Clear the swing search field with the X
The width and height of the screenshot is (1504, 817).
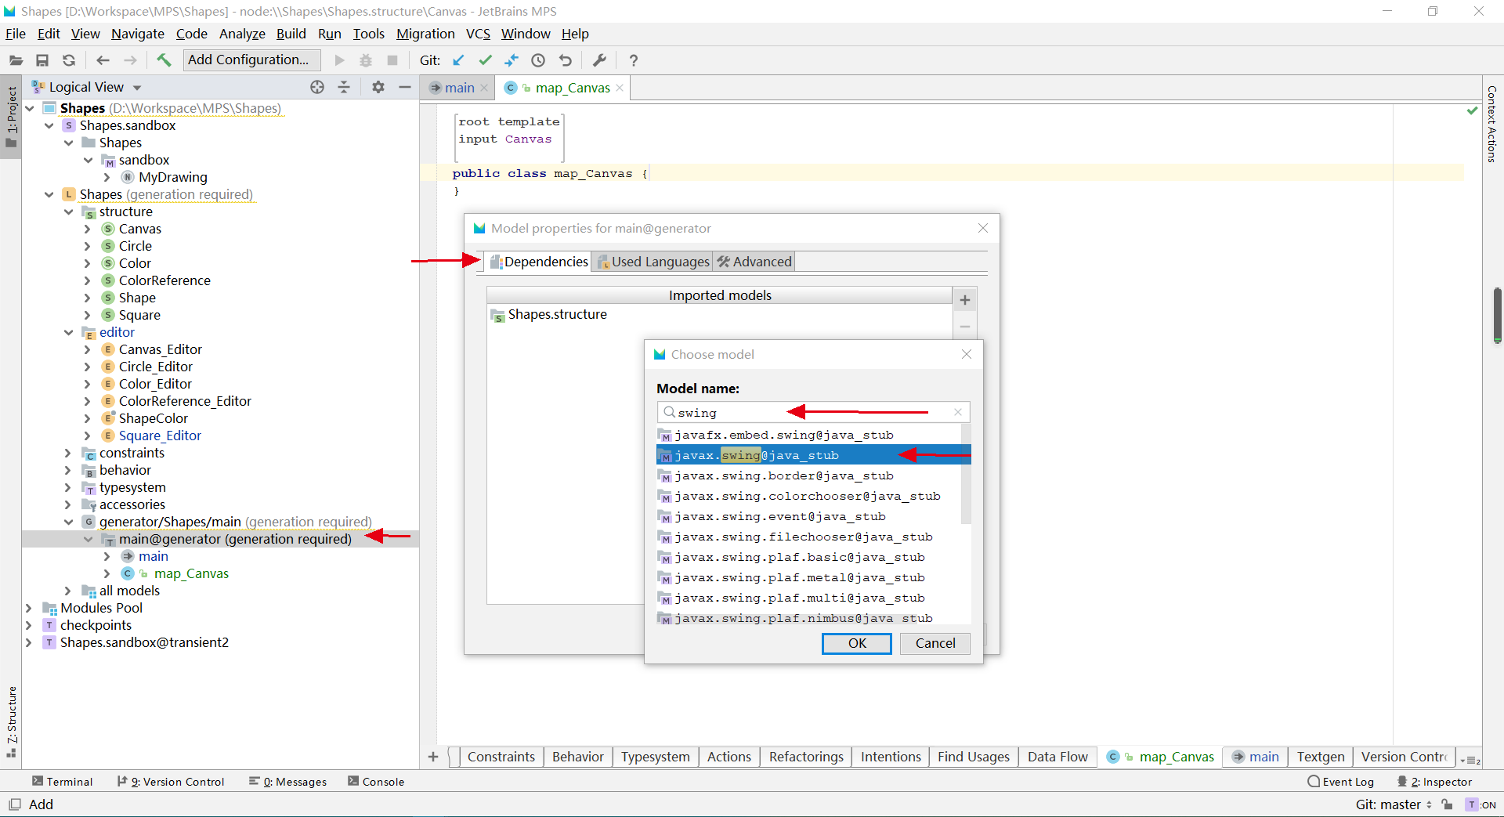(x=956, y=412)
